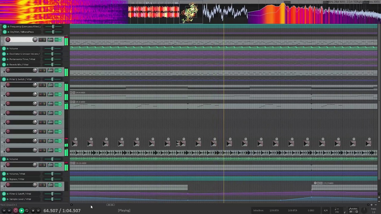Click the zoom in plus icon
Screen dimensions: 381x214
(371, 205)
